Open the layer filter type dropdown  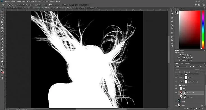[181, 66]
